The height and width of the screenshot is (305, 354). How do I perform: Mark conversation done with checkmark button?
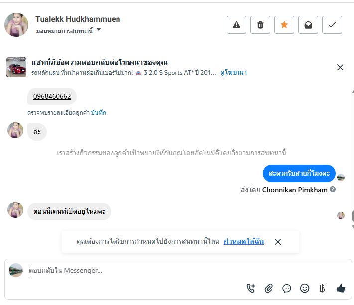tap(332, 25)
